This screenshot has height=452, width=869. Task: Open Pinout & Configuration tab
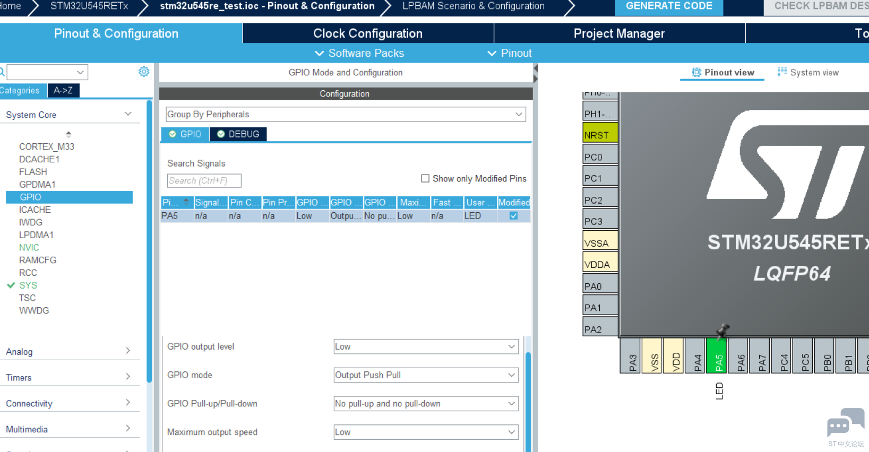pyautogui.click(x=121, y=33)
